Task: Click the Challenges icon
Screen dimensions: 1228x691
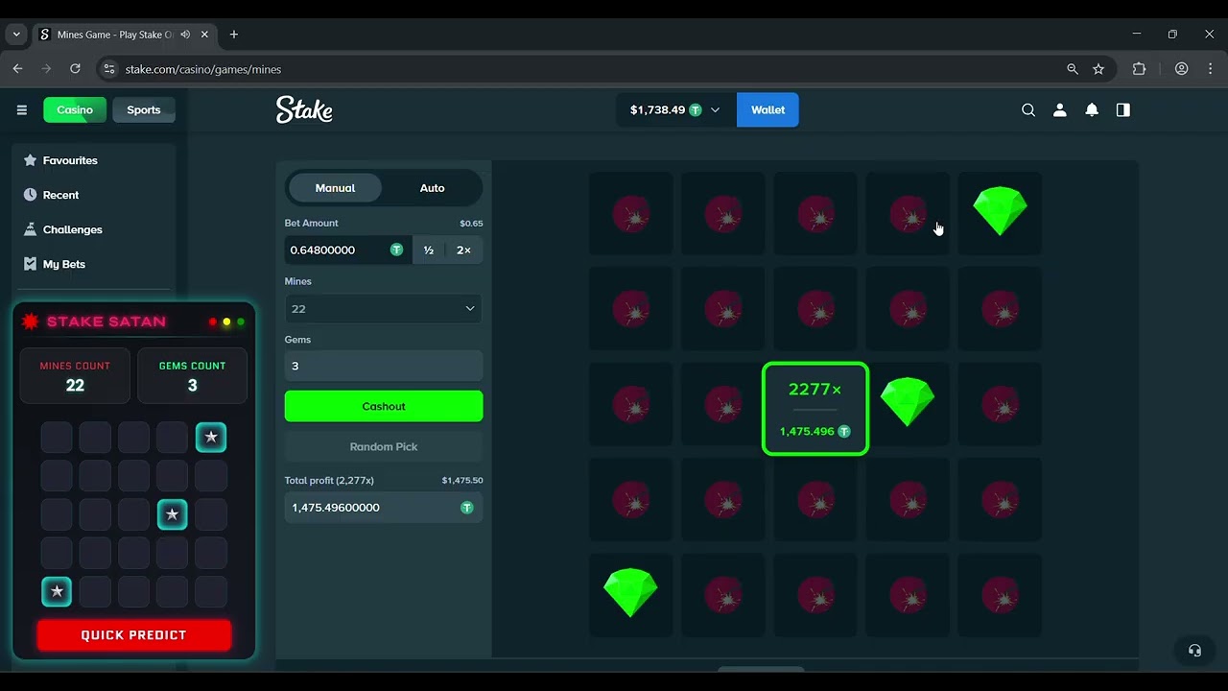Action: (x=30, y=229)
